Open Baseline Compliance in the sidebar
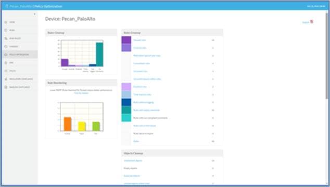Screen dimensions: 330x187 click(x=20, y=87)
